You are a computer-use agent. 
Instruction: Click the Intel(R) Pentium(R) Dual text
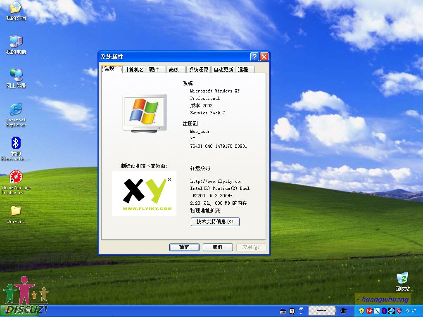[x=220, y=188]
